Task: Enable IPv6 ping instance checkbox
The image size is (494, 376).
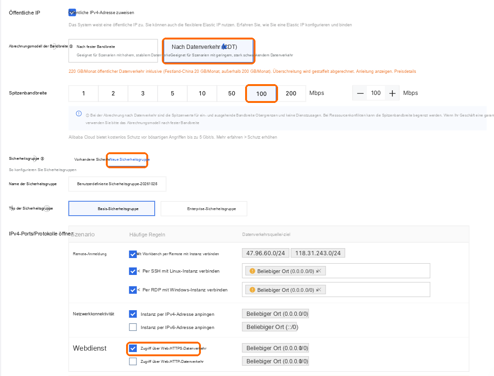Action: point(133,327)
